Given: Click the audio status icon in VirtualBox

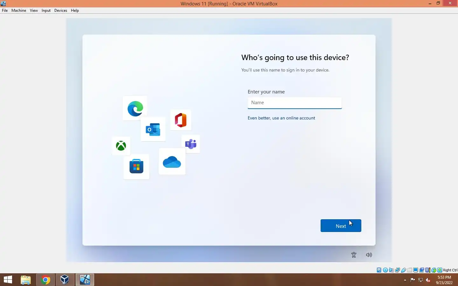Looking at the screenshot, I should pos(391,270).
